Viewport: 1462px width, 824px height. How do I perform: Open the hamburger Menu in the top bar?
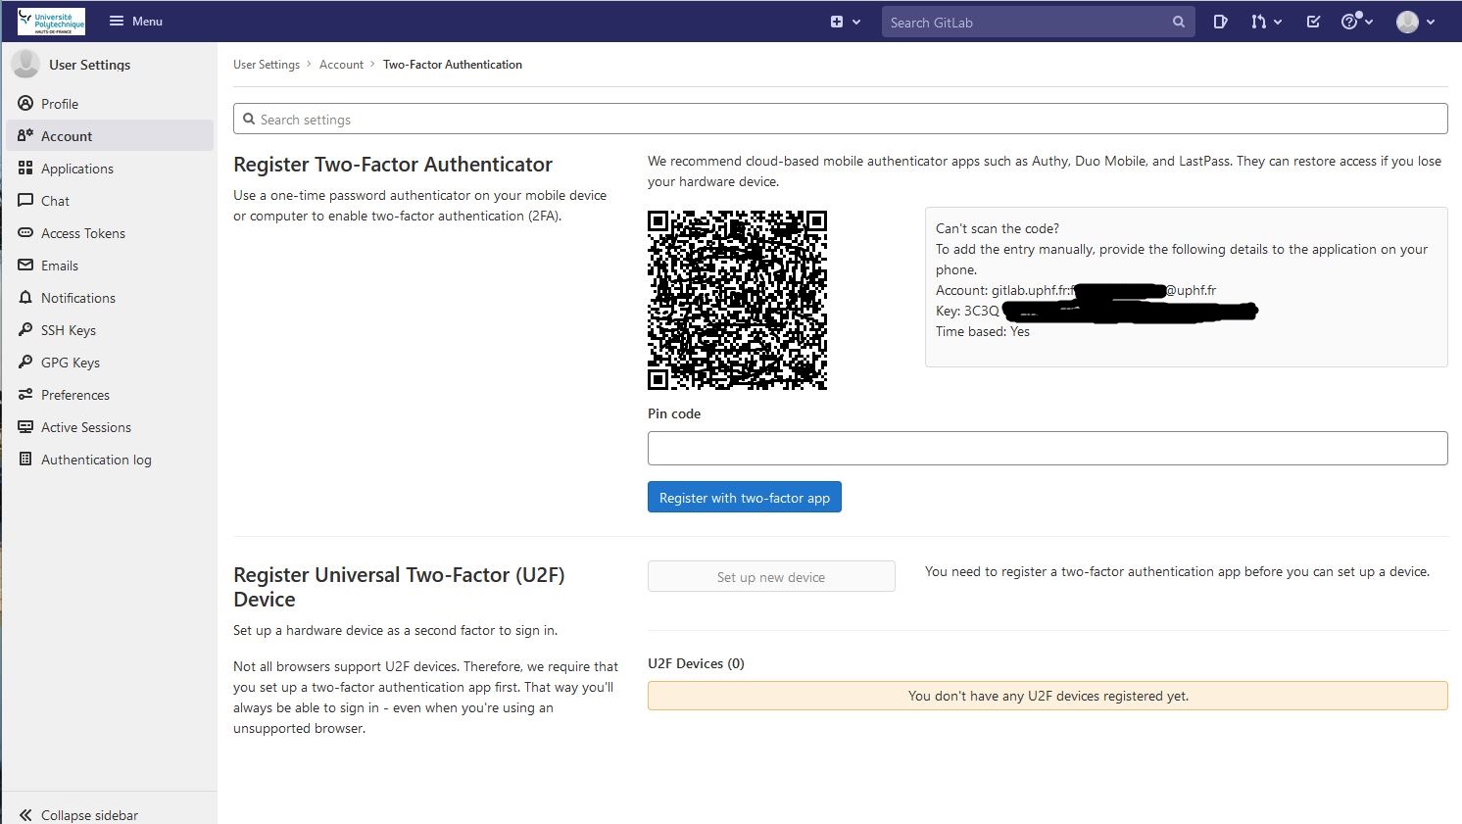point(135,22)
